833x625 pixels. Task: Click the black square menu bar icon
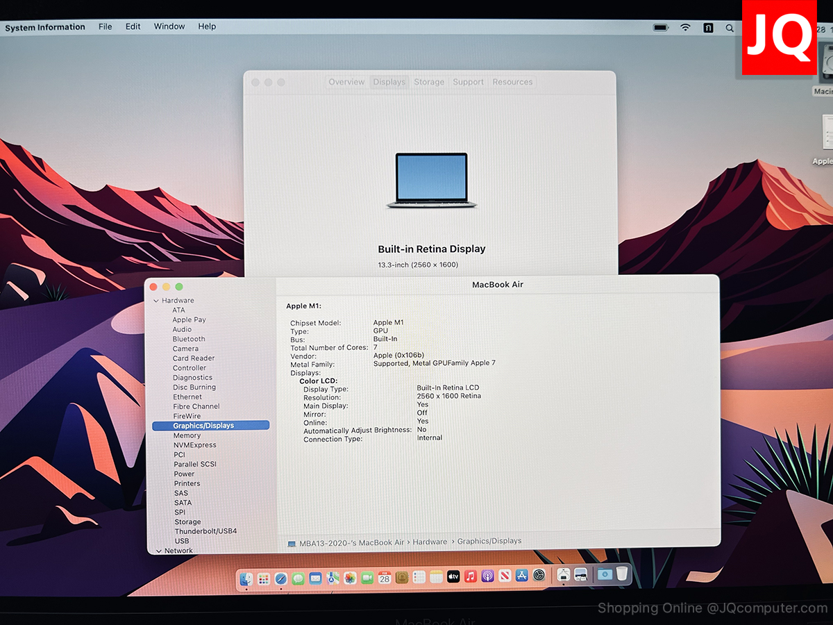708,28
